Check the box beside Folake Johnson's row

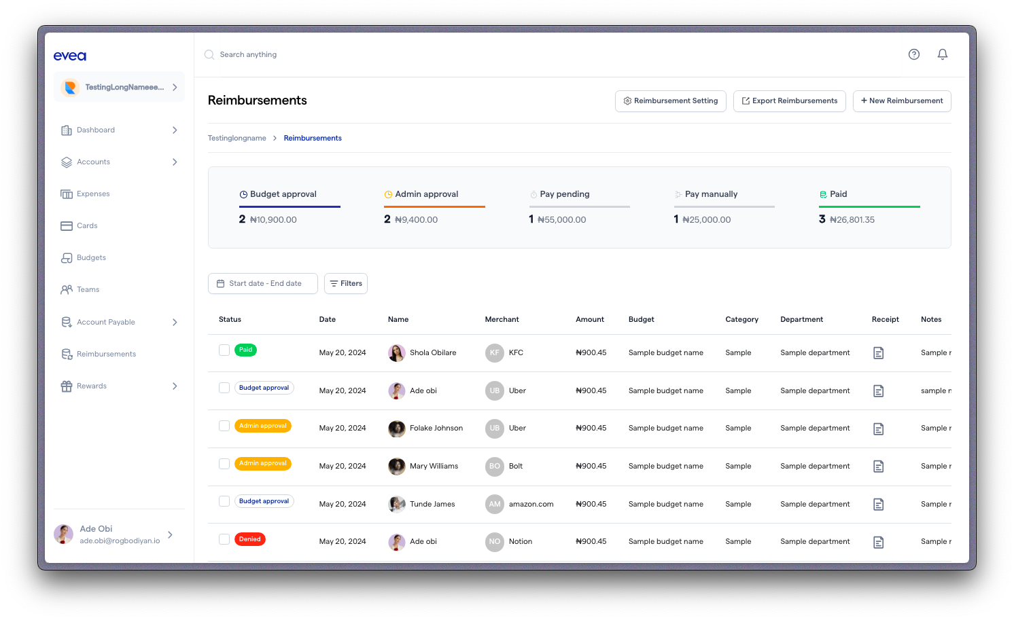click(224, 426)
